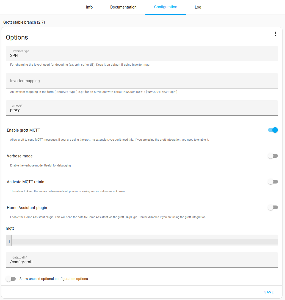Image resolution: width=285 pixels, height=300 pixels.
Task: Click the SAVE button
Action: click(269, 292)
